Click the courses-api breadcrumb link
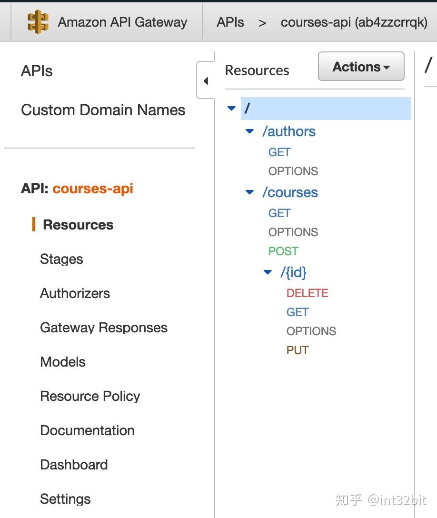Viewport: 437px width, 518px height. (x=354, y=22)
